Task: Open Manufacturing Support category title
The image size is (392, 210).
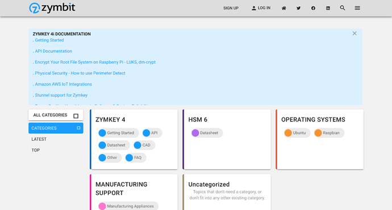Action: tap(121, 188)
